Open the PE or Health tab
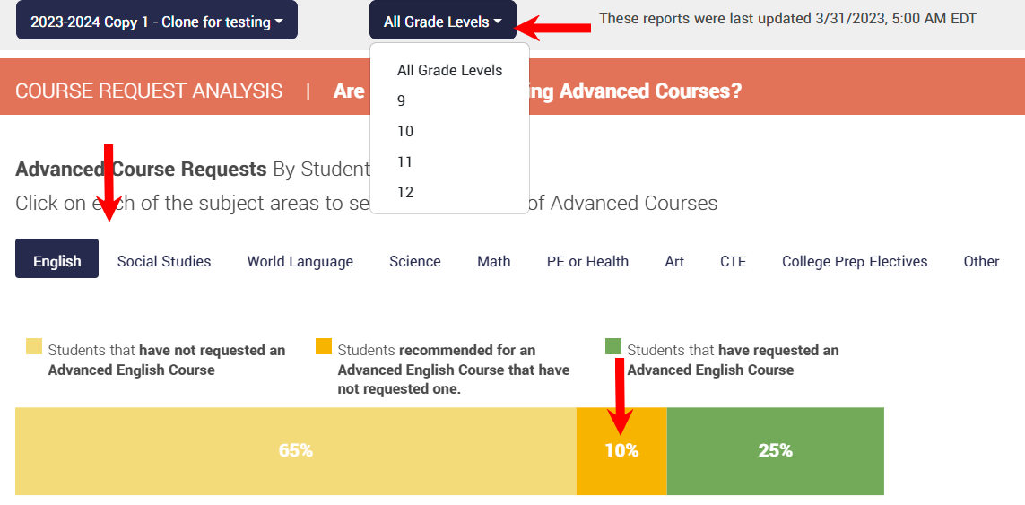The image size is (1025, 505). pos(587,261)
